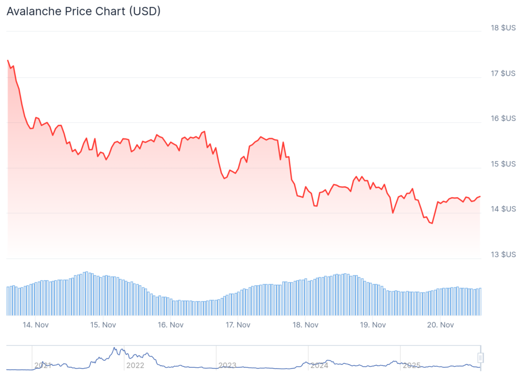Image resolution: width=522 pixels, height=380 pixels.
Task: Click the 13 $US price axis label
Action: pos(503,254)
